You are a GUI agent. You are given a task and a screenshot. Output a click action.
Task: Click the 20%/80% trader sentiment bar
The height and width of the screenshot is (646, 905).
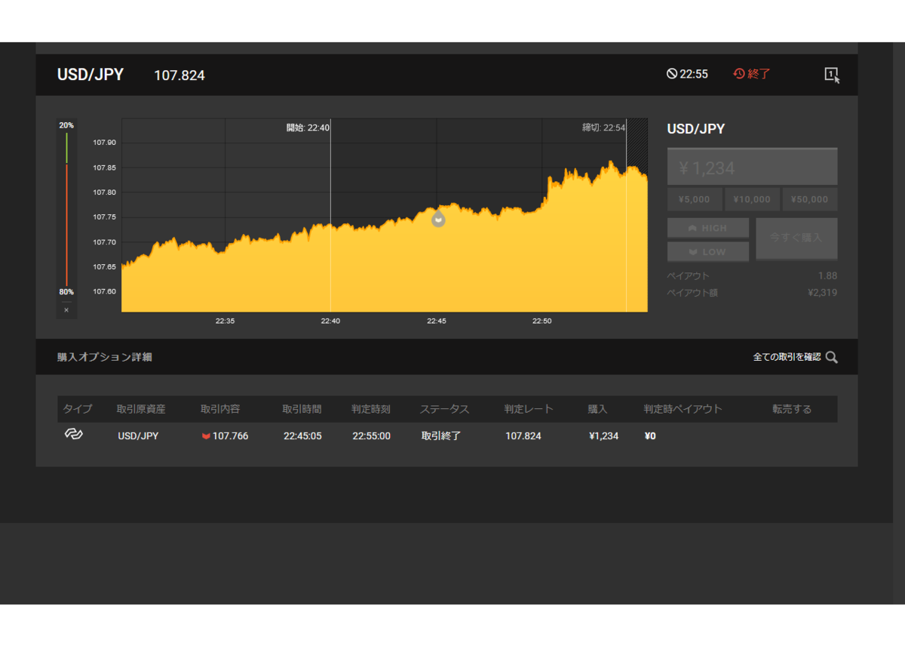(66, 209)
